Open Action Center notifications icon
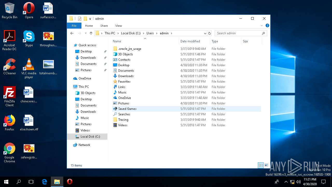This screenshot has width=332, height=187. 323,182
